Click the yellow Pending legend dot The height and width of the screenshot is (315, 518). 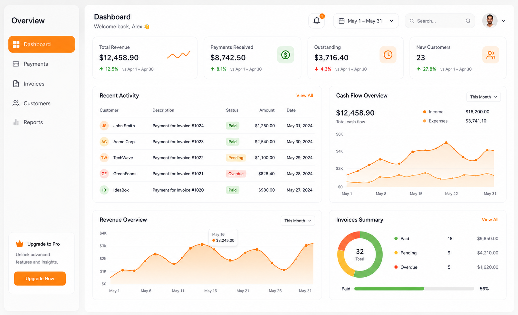[396, 253]
